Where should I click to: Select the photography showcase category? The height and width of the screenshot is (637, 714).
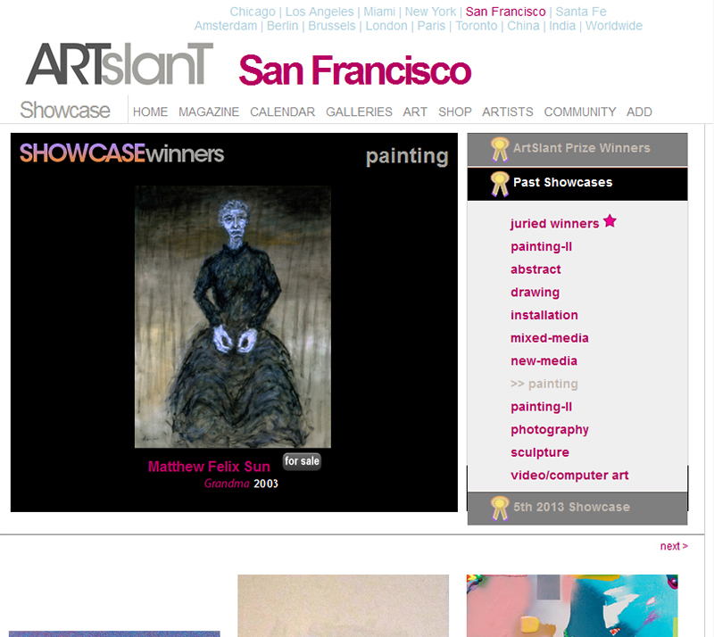(549, 429)
